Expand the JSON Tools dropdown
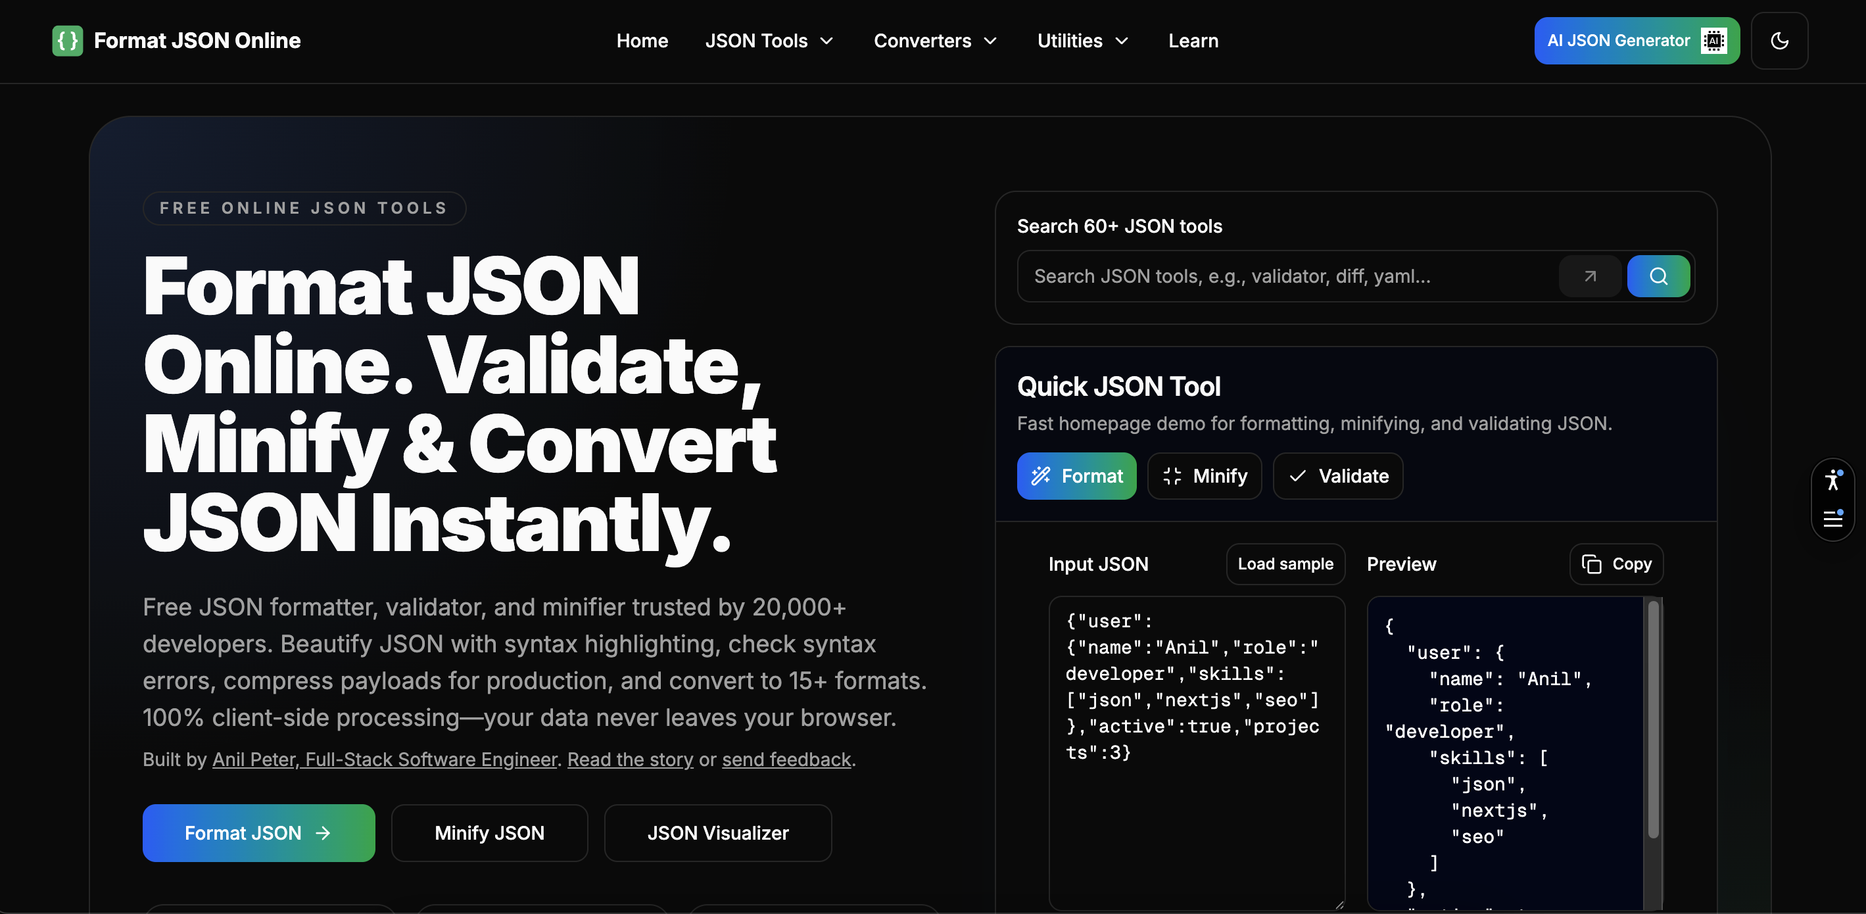Screen dimensions: 1866x914 tap(769, 41)
